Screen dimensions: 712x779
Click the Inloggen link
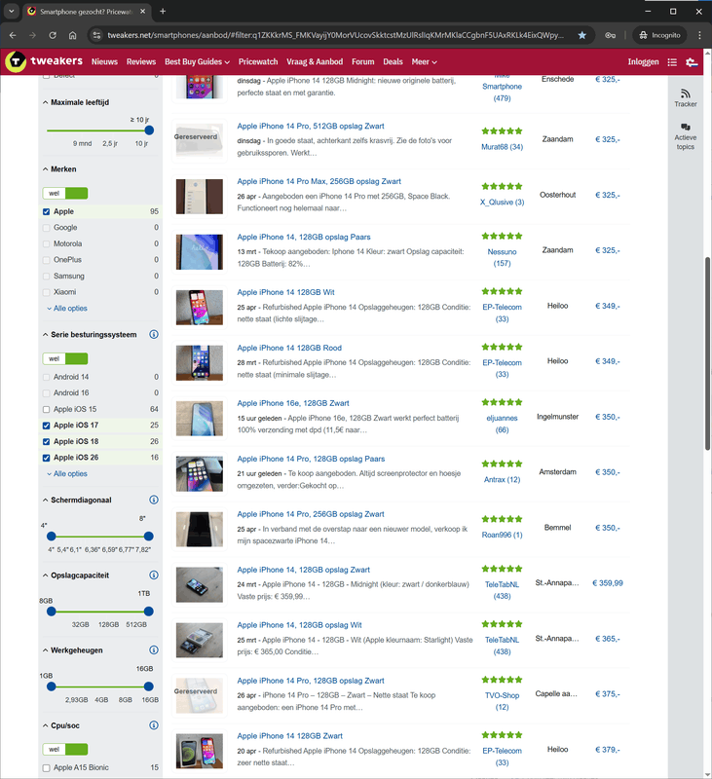643,62
